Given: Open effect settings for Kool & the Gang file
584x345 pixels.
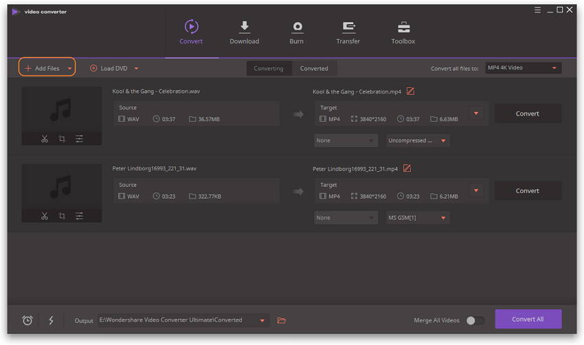Looking at the screenshot, I should coord(79,139).
